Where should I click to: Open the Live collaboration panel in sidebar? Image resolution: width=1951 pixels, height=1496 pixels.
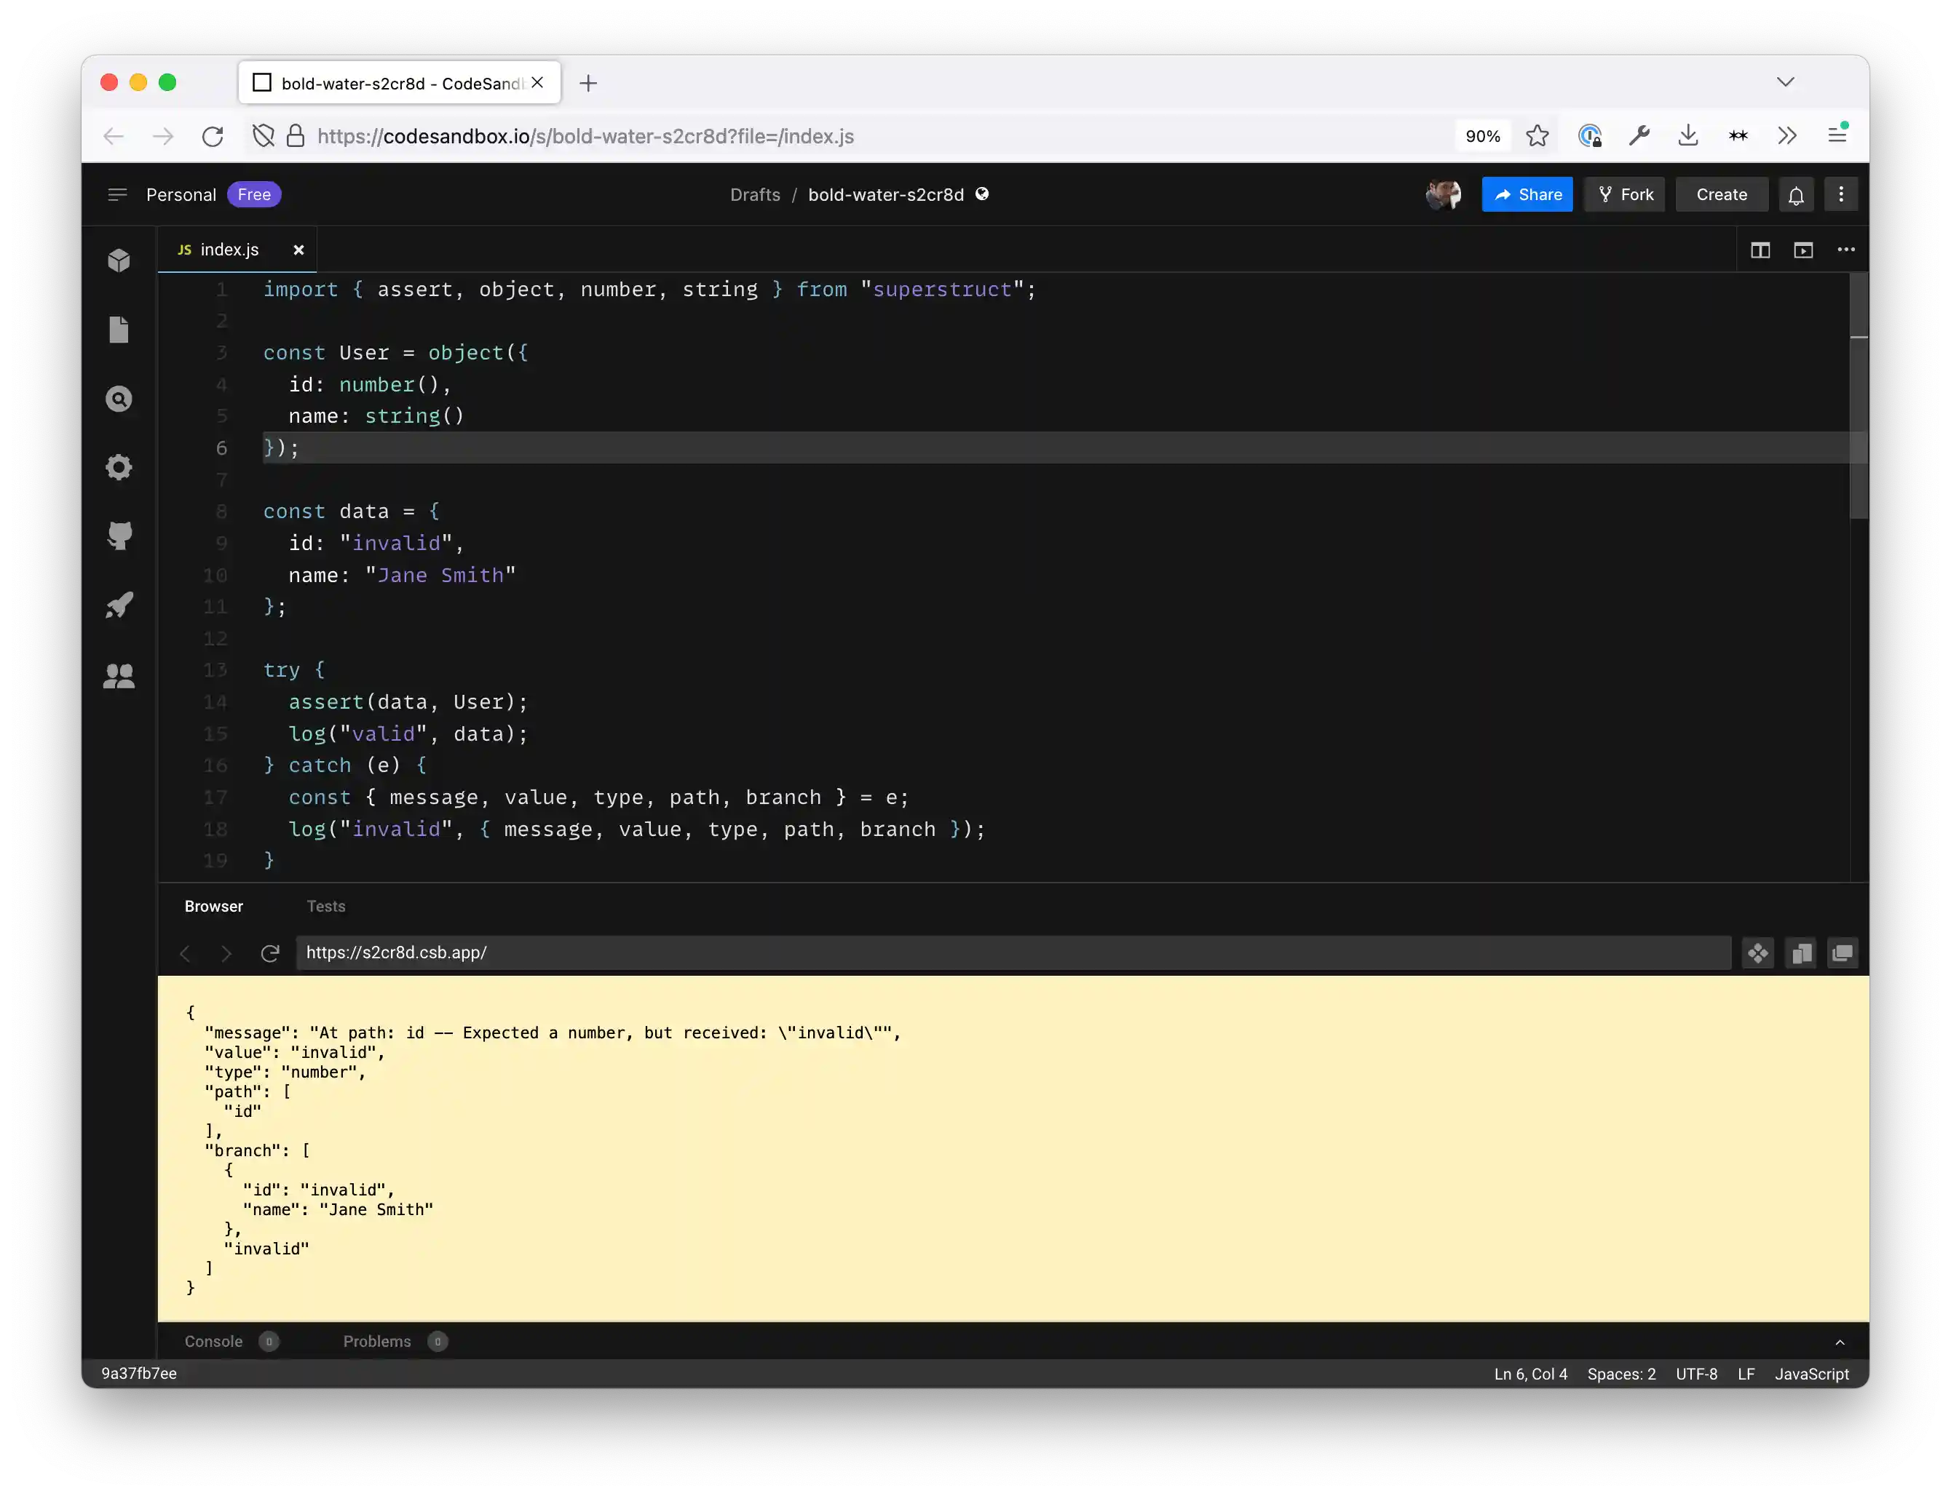pyautogui.click(x=119, y=675)
